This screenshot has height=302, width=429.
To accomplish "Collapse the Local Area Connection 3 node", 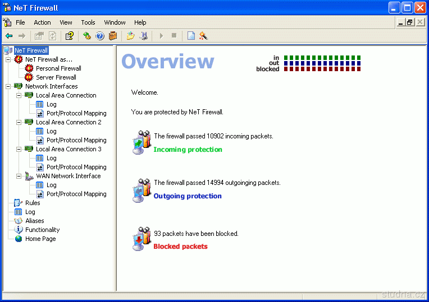I will tap(19, 149).
